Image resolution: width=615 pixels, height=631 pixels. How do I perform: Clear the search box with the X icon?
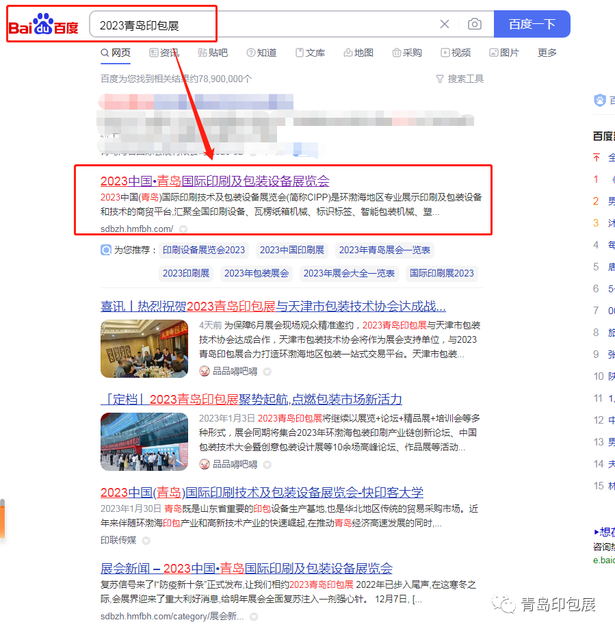click(x=445, y=24)
